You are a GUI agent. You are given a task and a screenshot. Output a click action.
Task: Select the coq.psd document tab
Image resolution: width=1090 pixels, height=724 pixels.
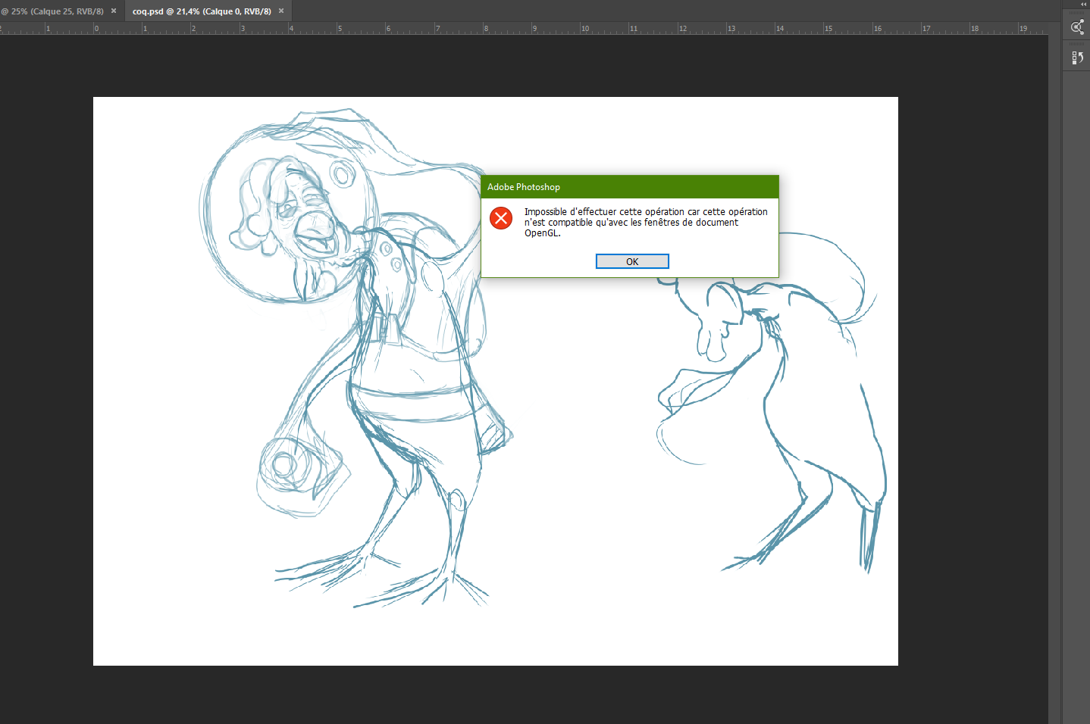click(x=201, y=11)
